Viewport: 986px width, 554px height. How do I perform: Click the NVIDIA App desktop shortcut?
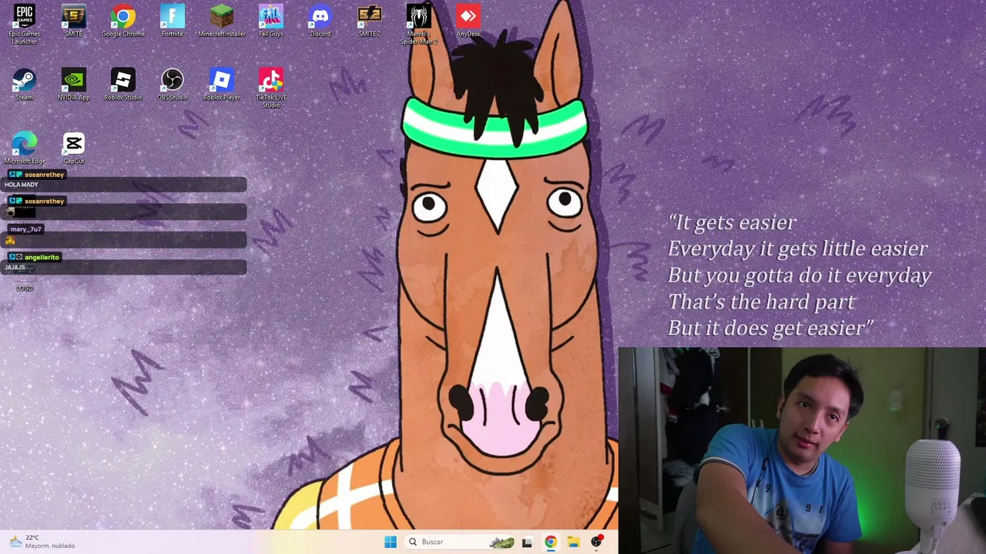coord(74,85)
